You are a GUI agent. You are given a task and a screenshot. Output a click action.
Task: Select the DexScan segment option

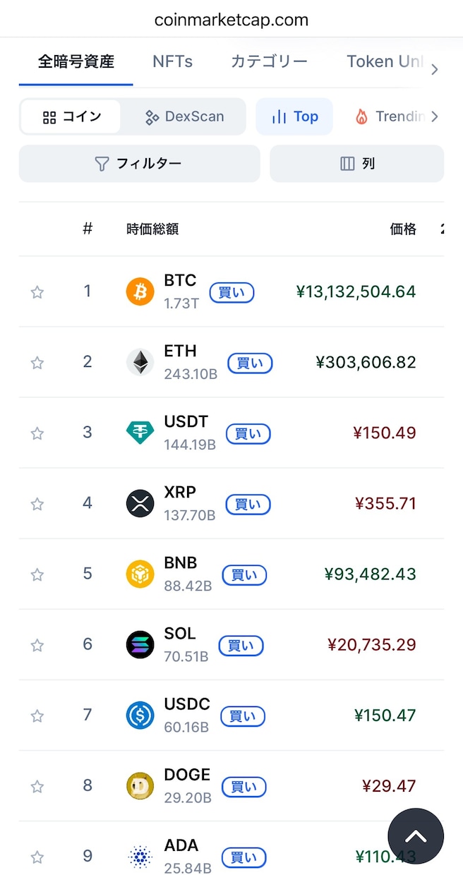(x=184, y=116)
